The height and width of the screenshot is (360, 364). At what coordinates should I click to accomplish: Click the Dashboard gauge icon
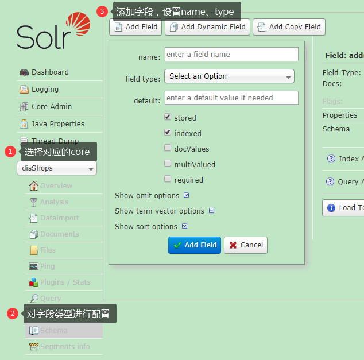24,72
